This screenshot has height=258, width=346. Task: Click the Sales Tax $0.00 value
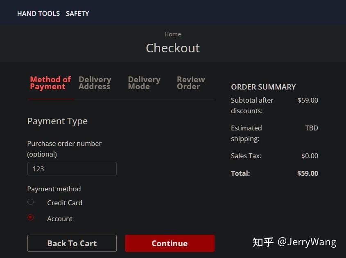pos(310,156)
